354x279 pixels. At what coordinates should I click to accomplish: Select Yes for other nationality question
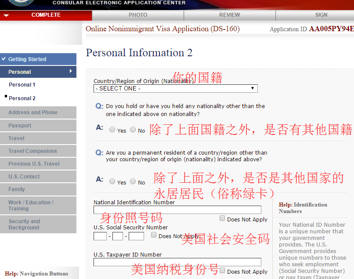112,130
